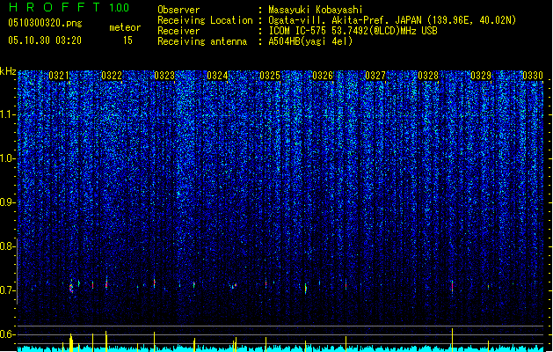
Task: Click the 0330 time marker
Action: coord(533,76)
